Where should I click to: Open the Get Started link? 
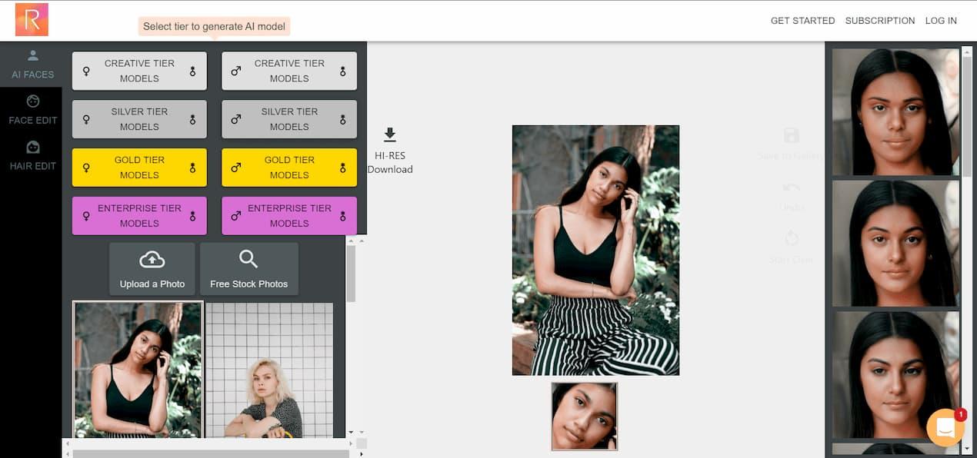click(x=802, y=21)
